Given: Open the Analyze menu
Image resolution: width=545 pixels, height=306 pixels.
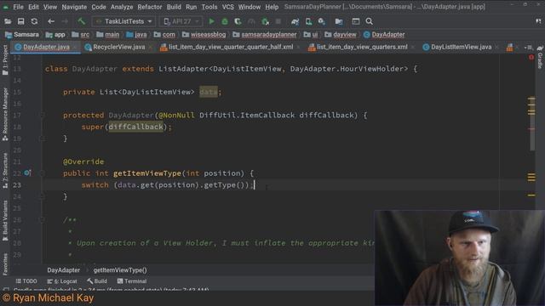Looking at the screenshot, I should point(122,7).
